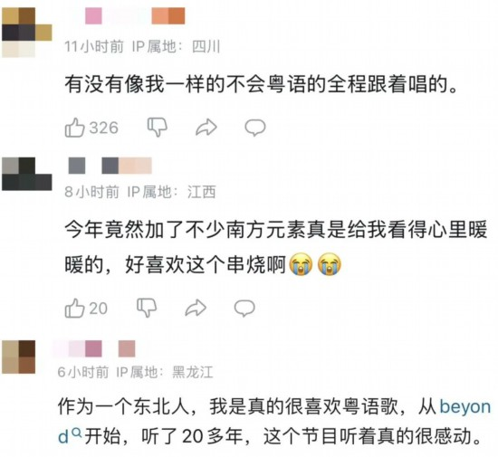The height and width of the screenshot is (457, 498).
Task: Share the comment about singing along in Cantonese
Action: coord(206,128)
